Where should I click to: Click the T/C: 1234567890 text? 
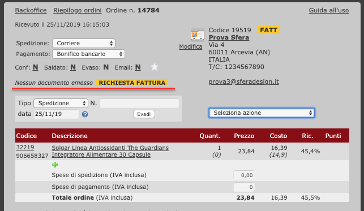click(x=236, y=67)
